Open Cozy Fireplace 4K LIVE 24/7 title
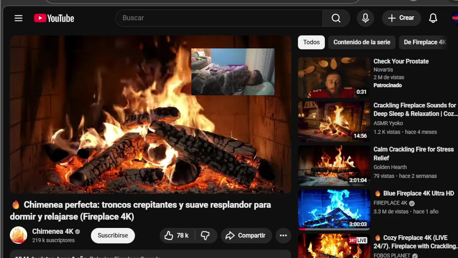 416,242
